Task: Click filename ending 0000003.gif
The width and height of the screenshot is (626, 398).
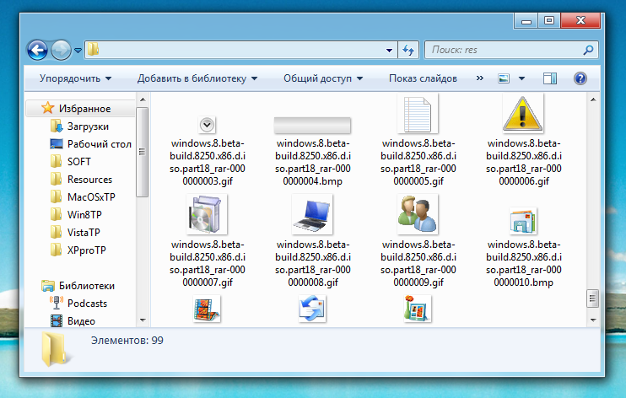Action: [x=208, y=162]
